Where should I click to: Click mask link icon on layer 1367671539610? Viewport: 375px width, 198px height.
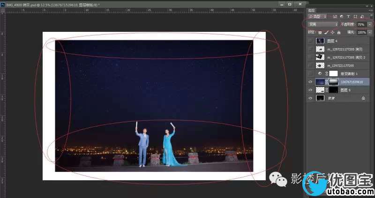pyautogui.click(x=327, y=82)
